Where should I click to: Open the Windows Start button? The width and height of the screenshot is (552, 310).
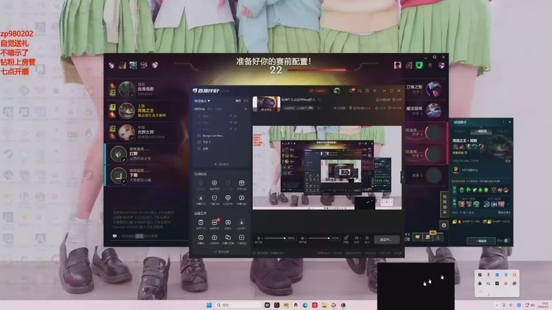point(209,305)
